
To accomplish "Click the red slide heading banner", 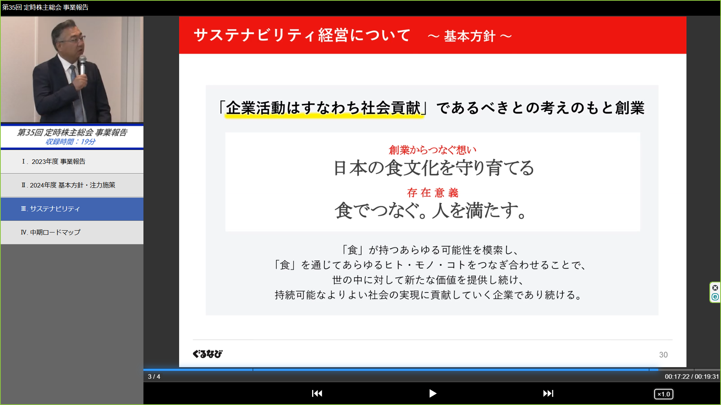I will point(432,35).
